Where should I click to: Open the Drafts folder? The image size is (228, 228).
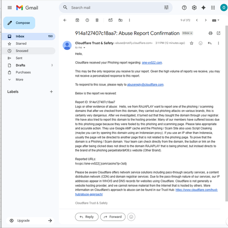29,65
